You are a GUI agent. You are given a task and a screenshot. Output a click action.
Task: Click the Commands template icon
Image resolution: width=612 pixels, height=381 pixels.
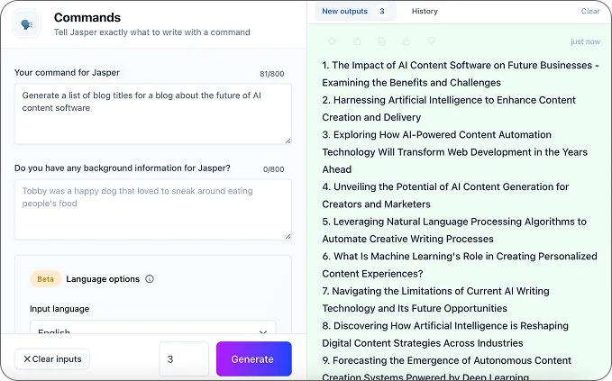26,24
